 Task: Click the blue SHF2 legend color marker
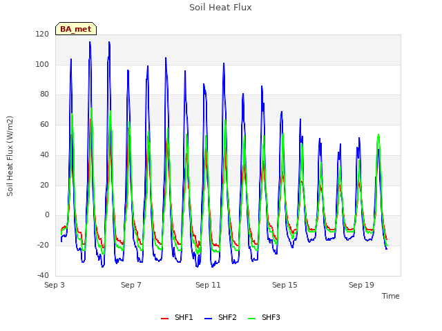tap(208, 319)
